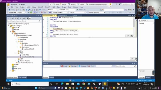Open the Windows Start button on the remote desktop
This screenshot has height=90, width=161.
(9, 84)
